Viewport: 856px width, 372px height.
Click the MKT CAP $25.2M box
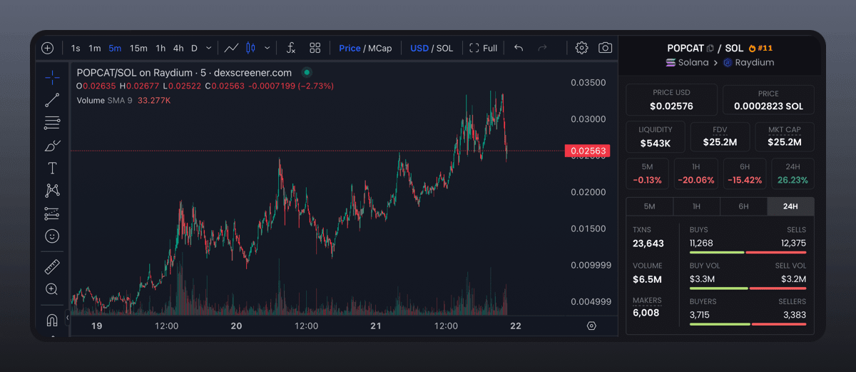tap(784, 136)
